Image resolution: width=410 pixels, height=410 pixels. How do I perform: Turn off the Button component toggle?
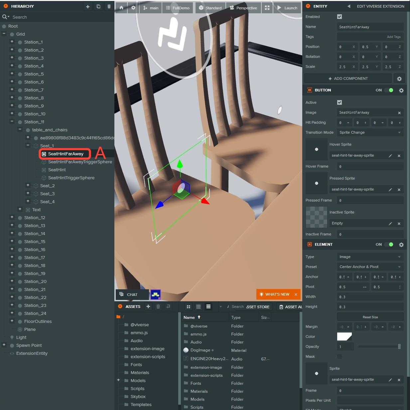click(x=389, y=90)
